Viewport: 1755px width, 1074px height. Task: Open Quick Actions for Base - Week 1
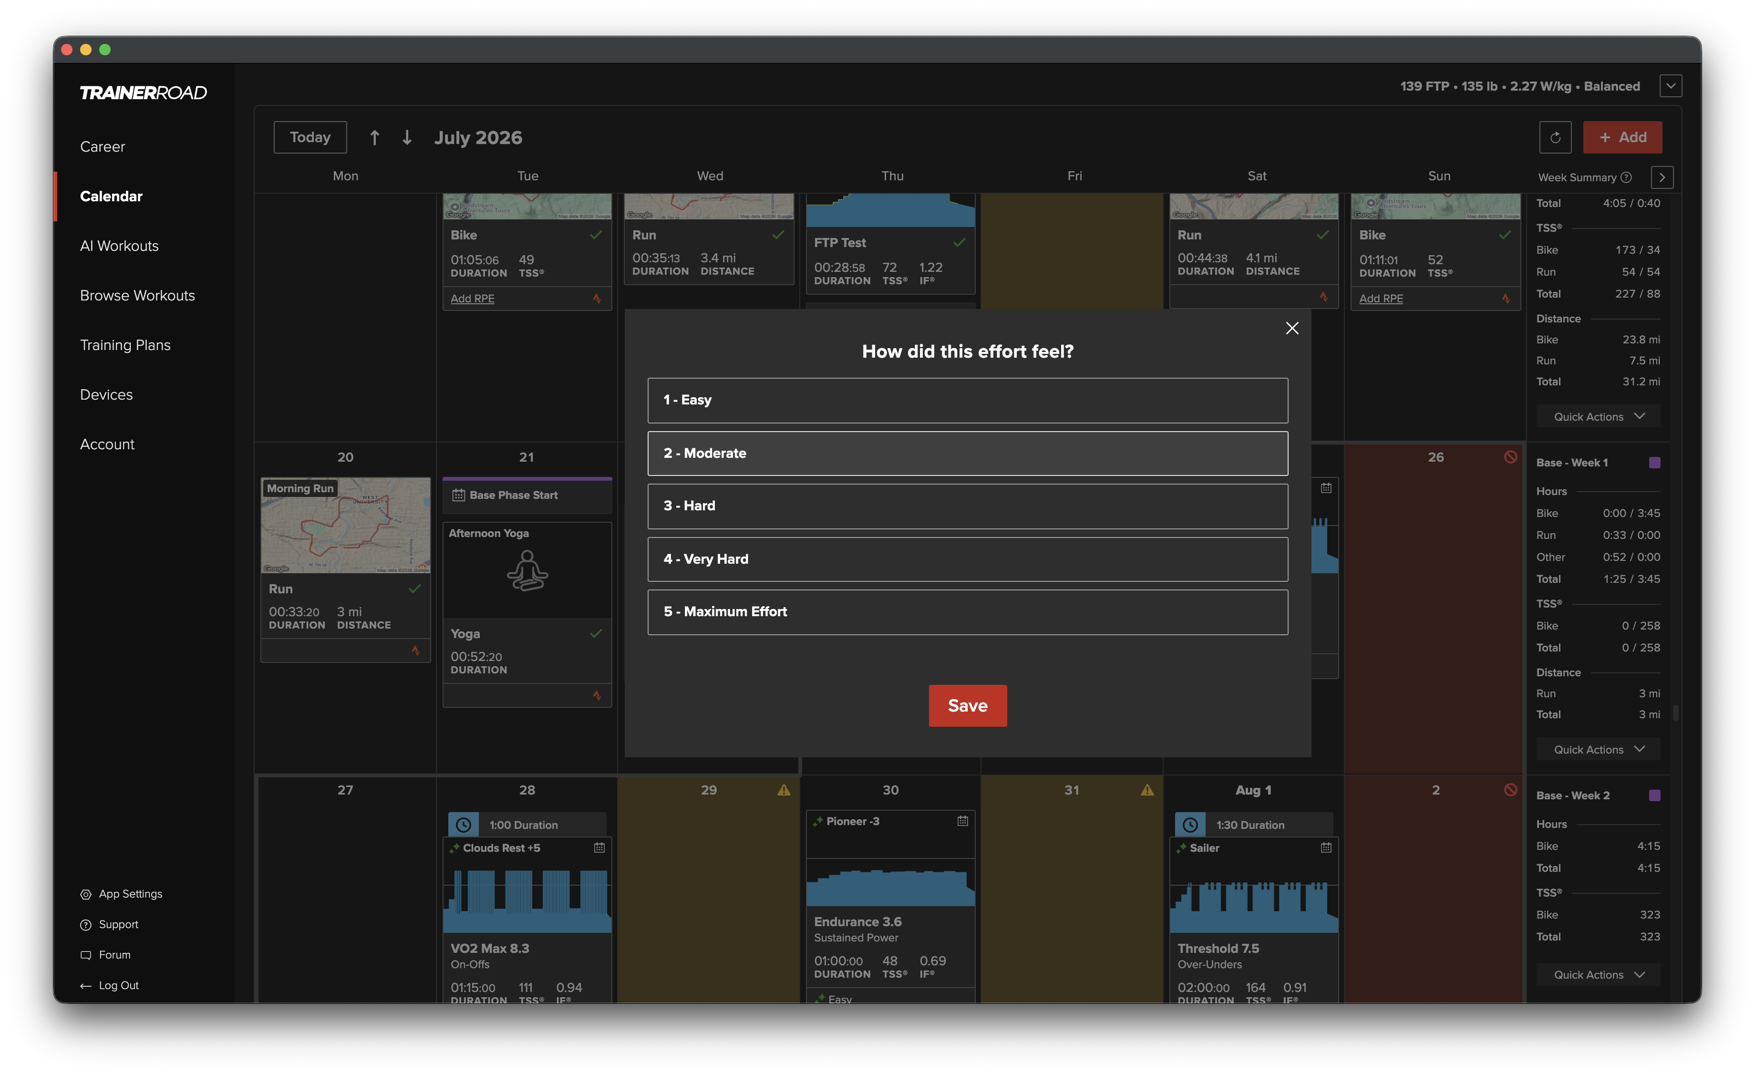tap(1598, 749)
